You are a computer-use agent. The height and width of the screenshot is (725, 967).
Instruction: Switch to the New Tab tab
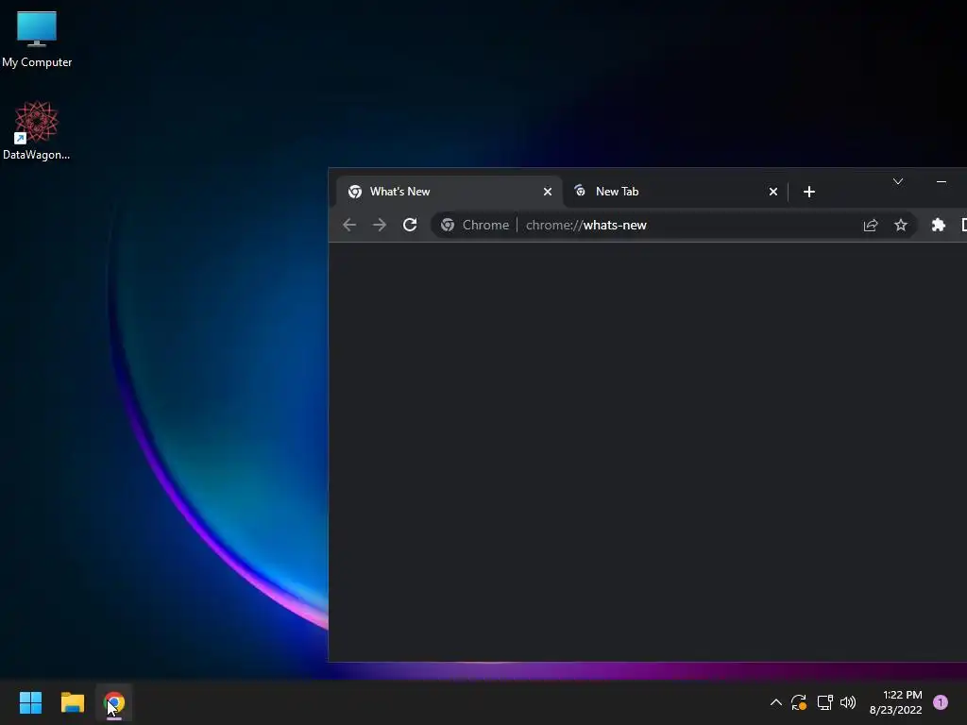(x=674, y=192)
